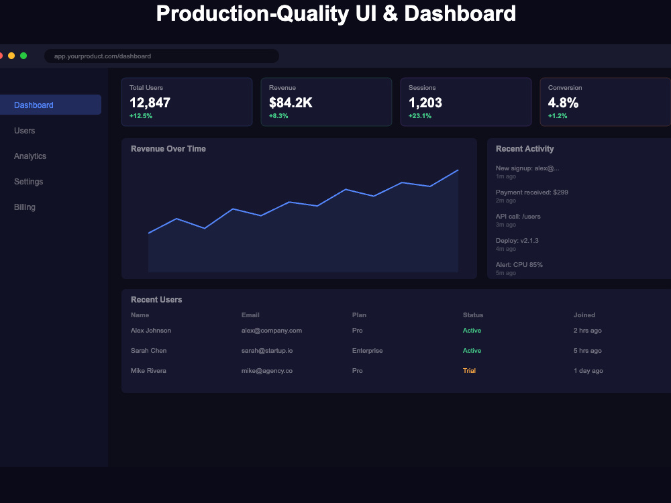
Task: Select activity entry New signup: alex@...
Action: pyautogui.click(x=527, y=172)
